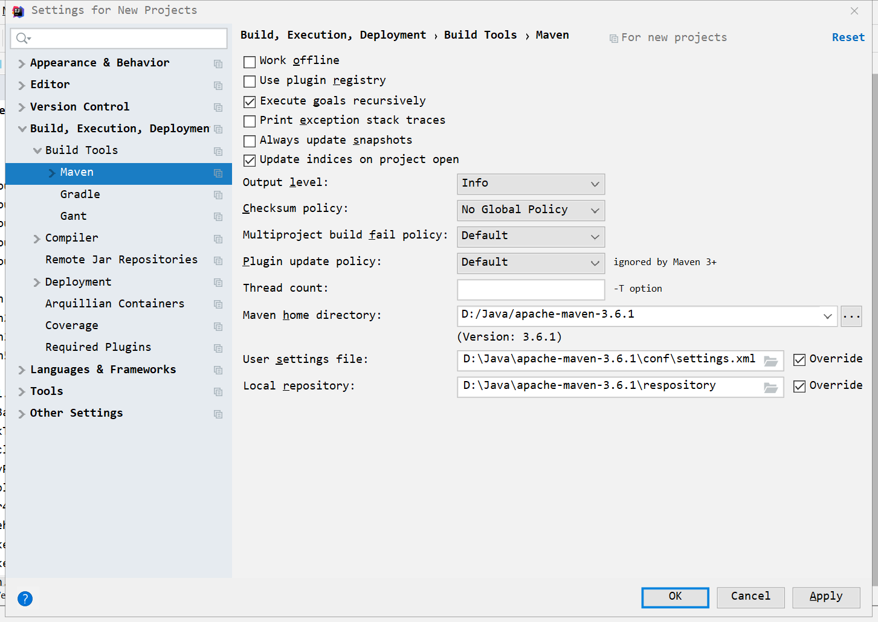Click the project-level icon beside Editor
The width and height of the screenshot is (878, 622).
218,85
